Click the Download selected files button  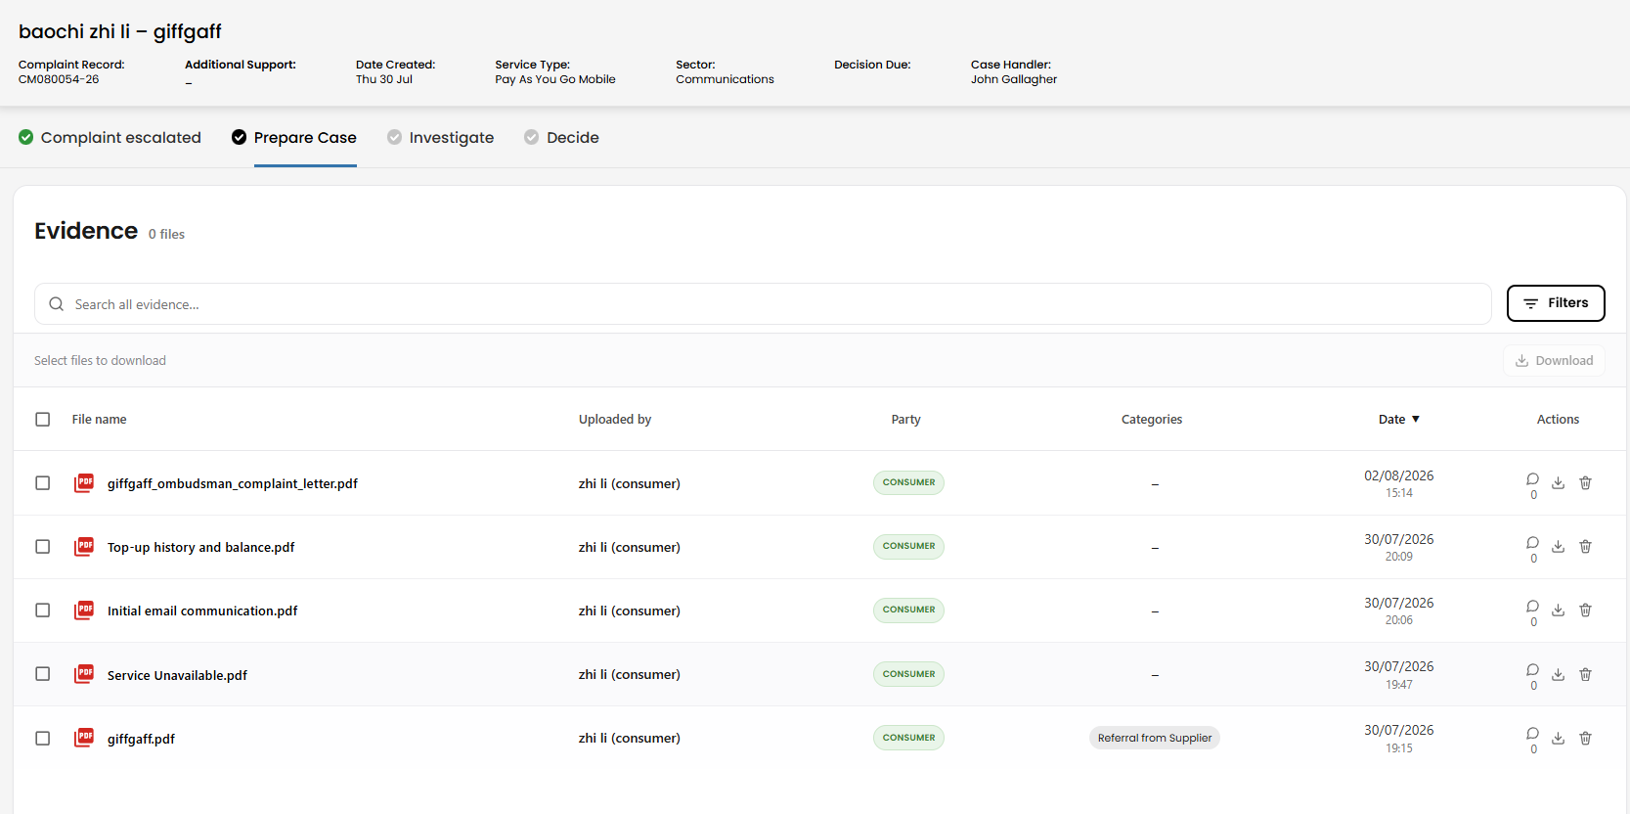1555,361
